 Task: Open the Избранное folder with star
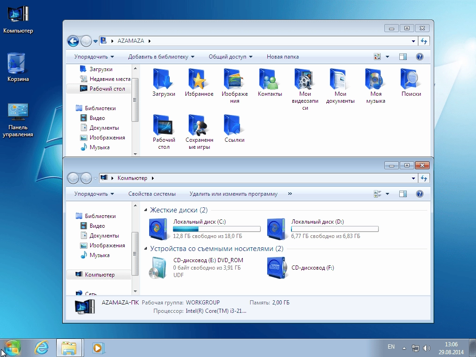click(x=199, y=83)
